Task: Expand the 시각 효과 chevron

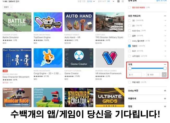Action: tap(165, 56)
